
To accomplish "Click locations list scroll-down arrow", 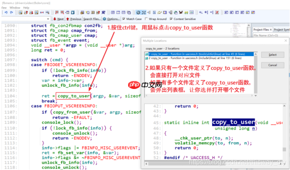I will [x=256, y=95].
